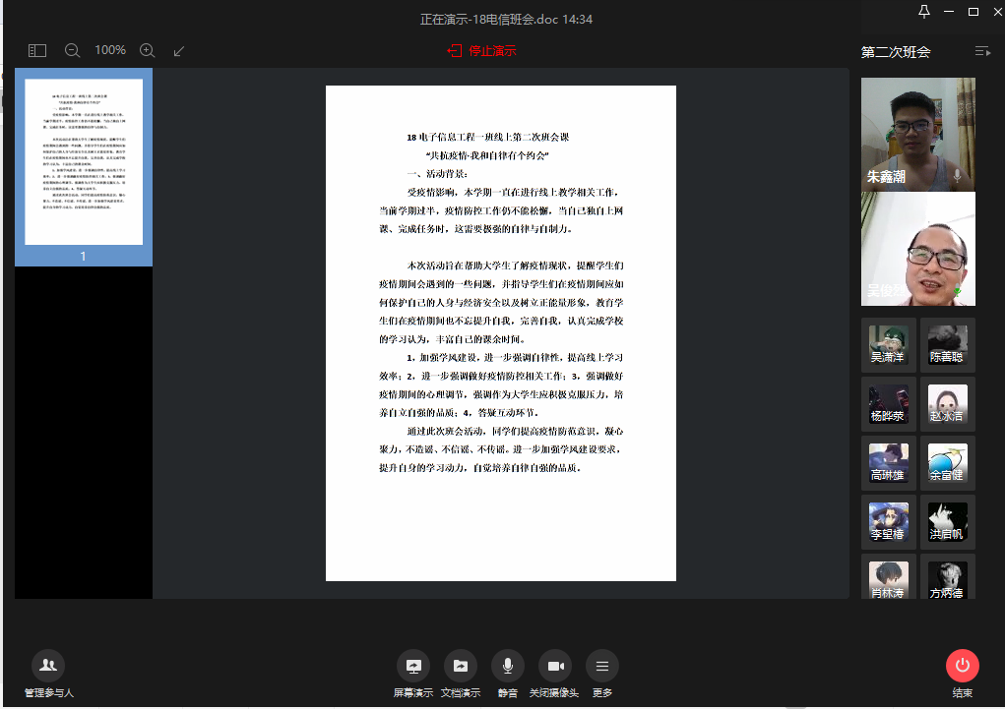Select participant 陈善聪's avatar

point(947,344)
